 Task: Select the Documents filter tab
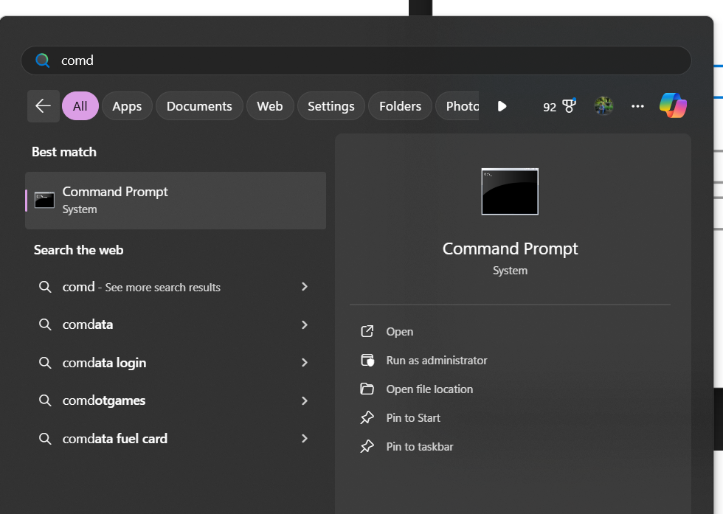(x=199, y=106)
